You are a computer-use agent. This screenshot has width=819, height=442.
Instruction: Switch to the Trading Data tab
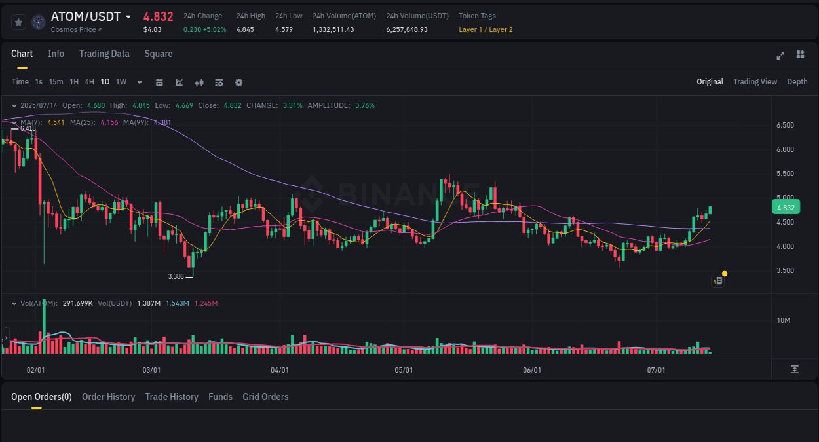coord(104,54)
